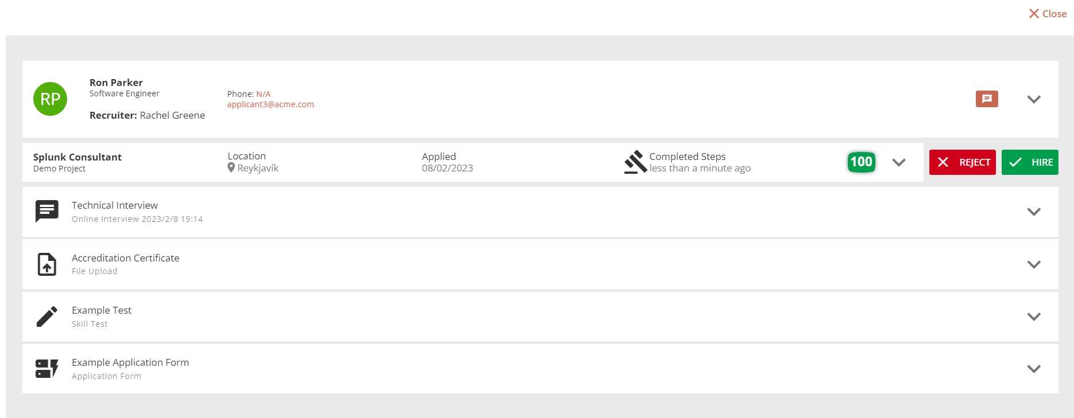Viewport: 1074px width, 418px height.
Task: Hire the applicant
Action: coord(1030,162)
